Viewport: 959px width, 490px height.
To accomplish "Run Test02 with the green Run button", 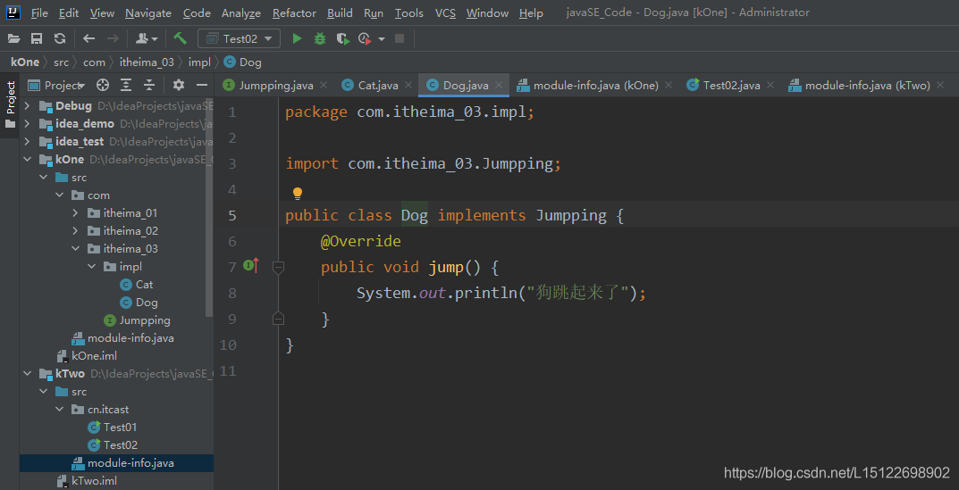I will [x=298, y=38].
